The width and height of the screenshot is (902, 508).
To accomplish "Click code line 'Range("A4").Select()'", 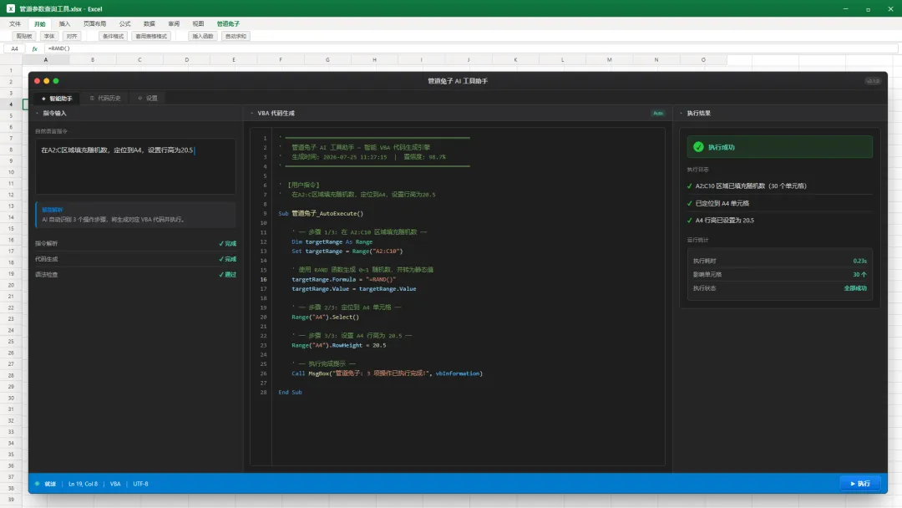I will coord(325,317).
